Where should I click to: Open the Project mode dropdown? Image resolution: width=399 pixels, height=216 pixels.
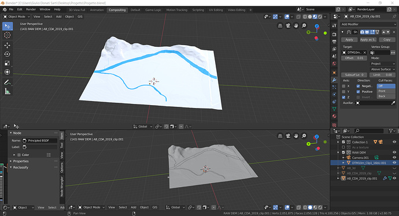coord(382,64)
